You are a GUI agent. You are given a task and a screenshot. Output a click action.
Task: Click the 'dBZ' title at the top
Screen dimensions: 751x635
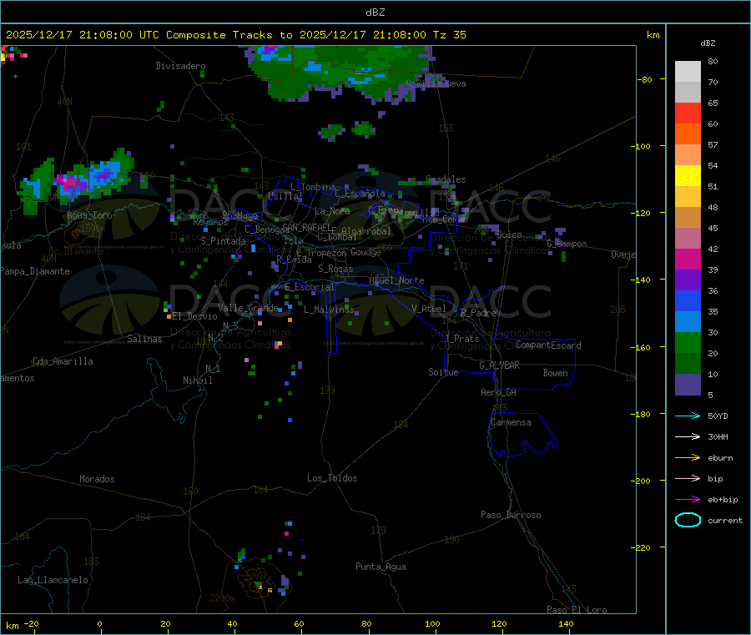pyautogui.click(x=375, y=13)
